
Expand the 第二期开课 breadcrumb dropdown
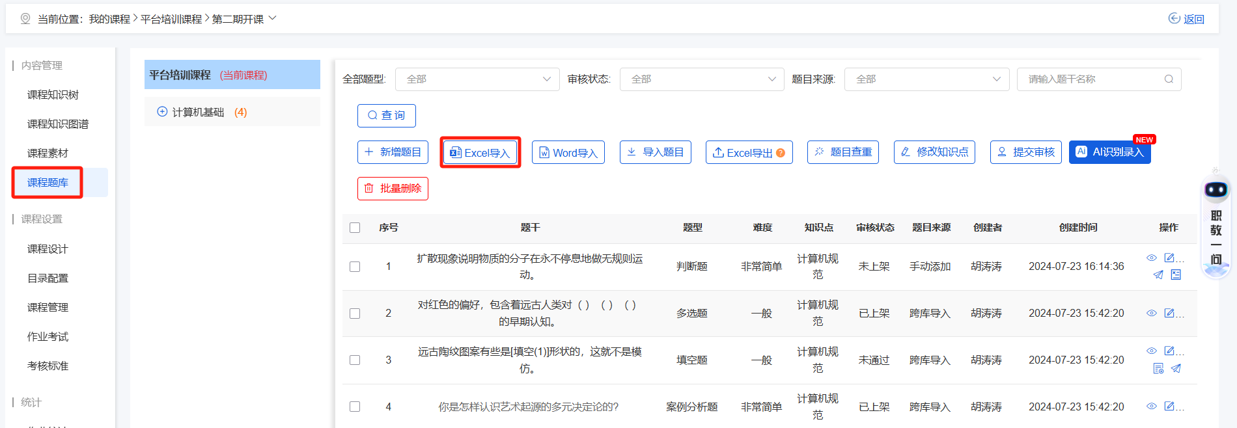point(273,18)
